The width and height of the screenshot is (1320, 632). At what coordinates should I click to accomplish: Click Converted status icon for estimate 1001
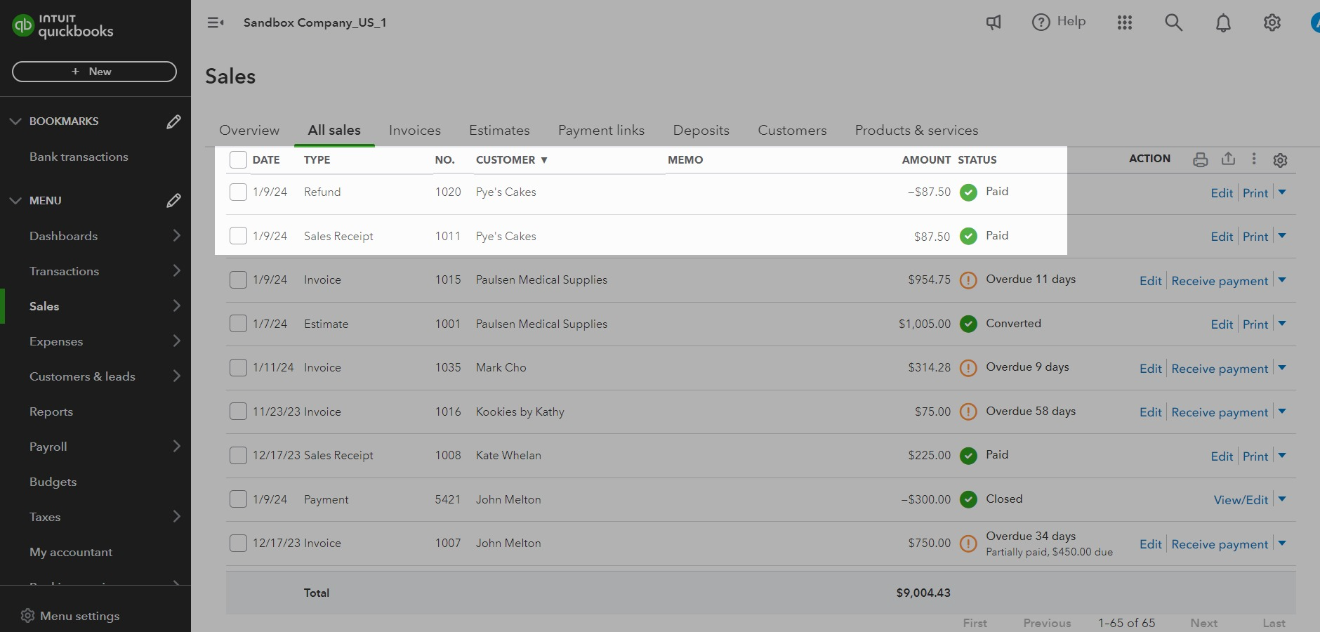click(968, 324)
